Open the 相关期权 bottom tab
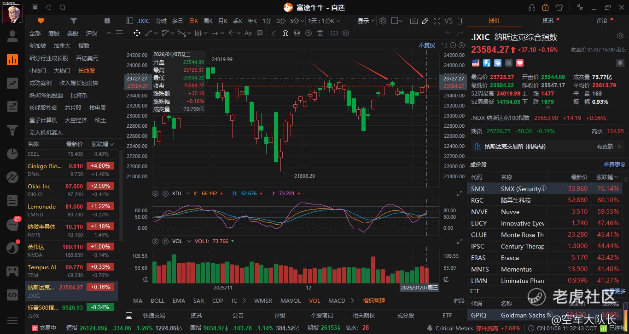This screenshot has height=334, width=629. 363,316
